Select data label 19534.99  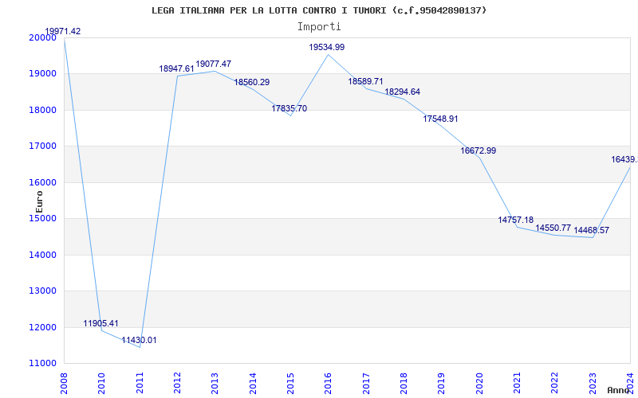click(327, 47)
